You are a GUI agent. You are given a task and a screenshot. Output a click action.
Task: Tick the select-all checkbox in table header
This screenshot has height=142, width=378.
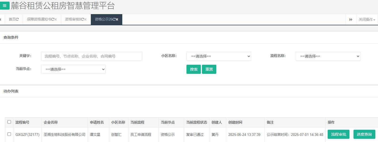[x=9, y=122]
